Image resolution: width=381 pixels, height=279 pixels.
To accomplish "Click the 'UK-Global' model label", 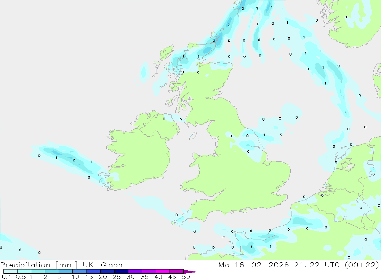I will 104,265.
